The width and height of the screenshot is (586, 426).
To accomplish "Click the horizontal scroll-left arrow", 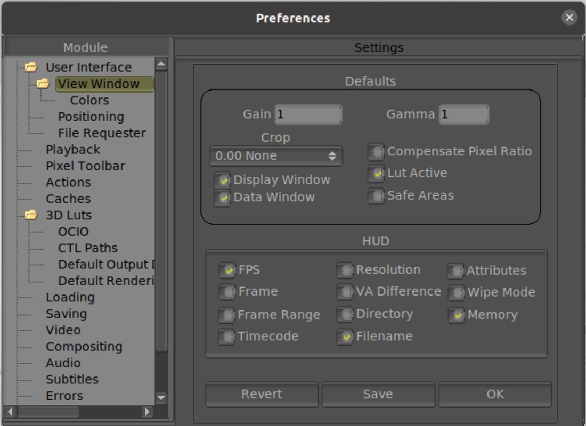I will (x=10, y=412).
